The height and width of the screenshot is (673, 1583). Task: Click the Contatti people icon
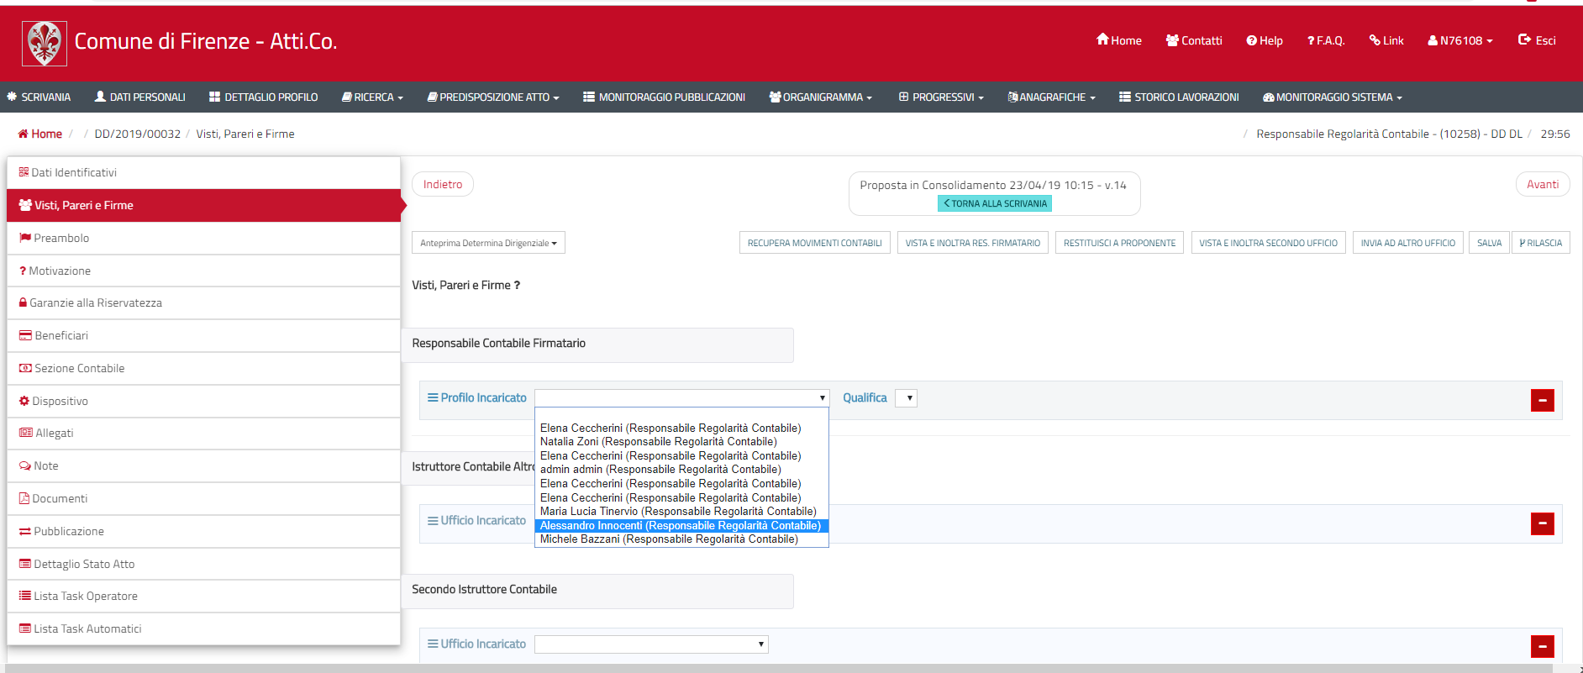click(x=1172, y=40)
